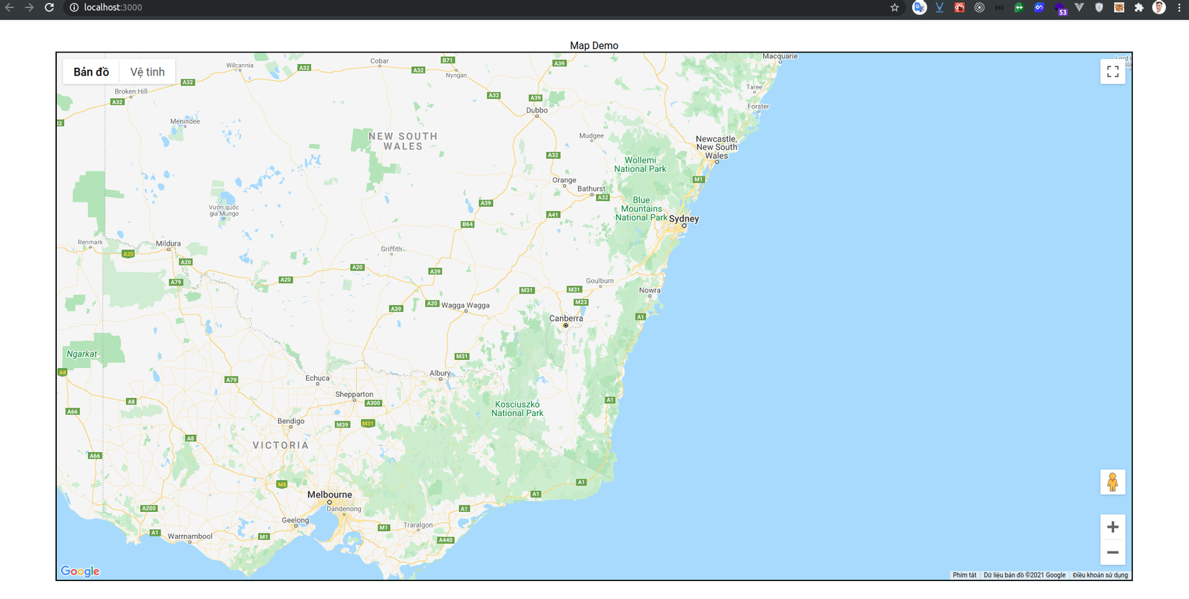
Task: Open the red bug extension icon
Action: 959,7
